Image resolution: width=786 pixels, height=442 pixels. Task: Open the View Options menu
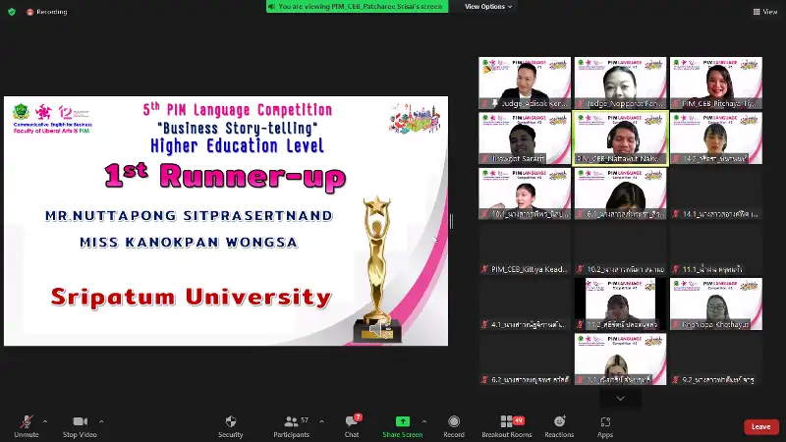tap(487, 6)
